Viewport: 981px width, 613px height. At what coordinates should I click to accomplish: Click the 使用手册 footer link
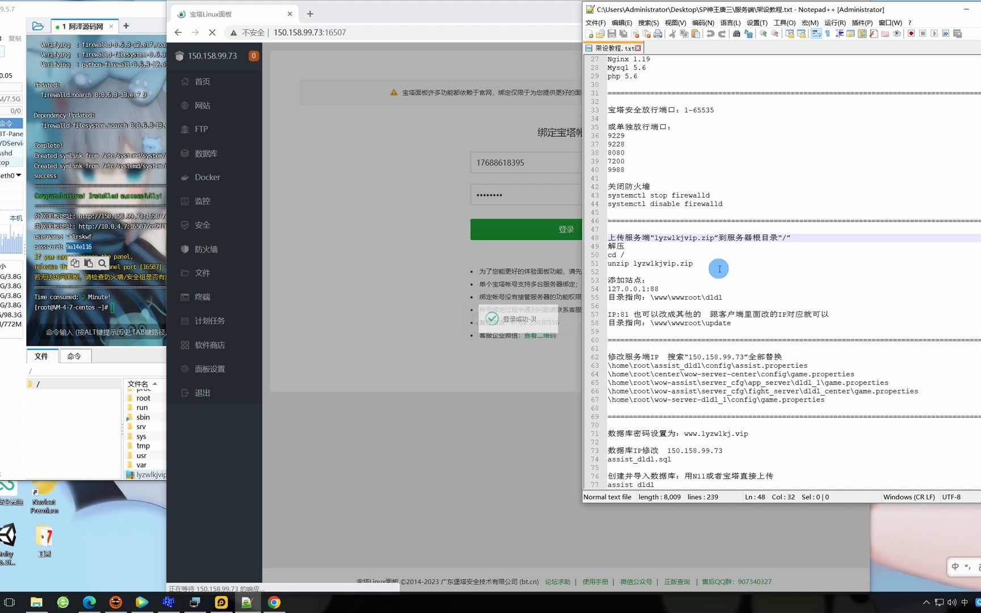595,582
